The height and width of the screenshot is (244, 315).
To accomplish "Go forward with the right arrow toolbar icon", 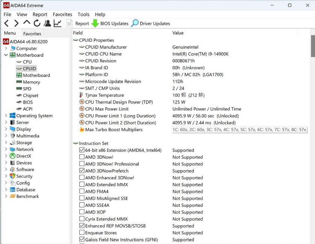I will pos(16,24).
